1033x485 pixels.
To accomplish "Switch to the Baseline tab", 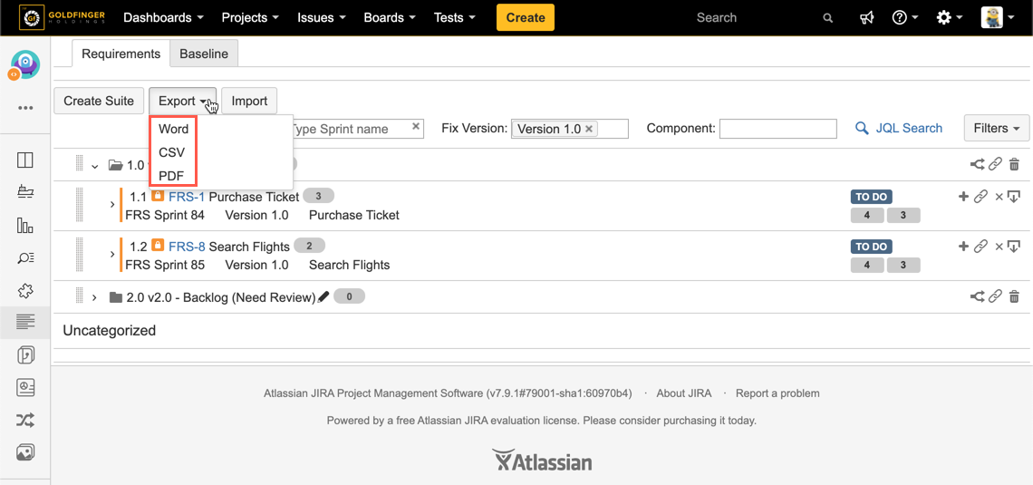I will click(x=204, y=53).
